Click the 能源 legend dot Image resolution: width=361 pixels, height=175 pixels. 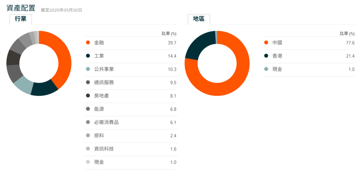pyautogui.click(x=88, y=109)
